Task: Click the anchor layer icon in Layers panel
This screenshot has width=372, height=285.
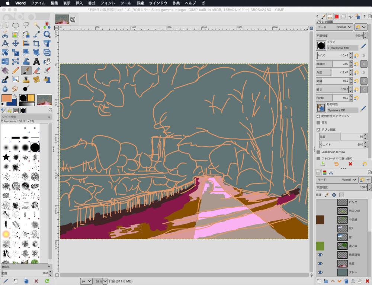Action: [x=353, y=281]
